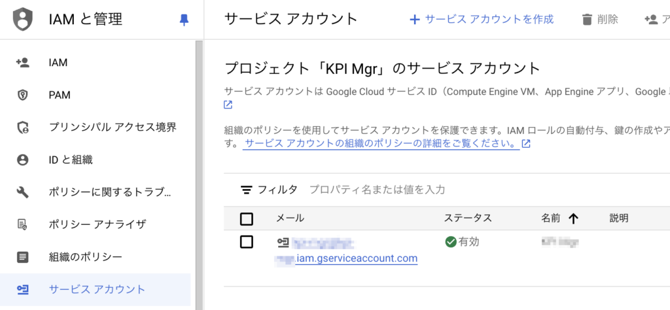Sort by the 名前 column header
This screenshot has height=310, width=670.
point(551,218)
